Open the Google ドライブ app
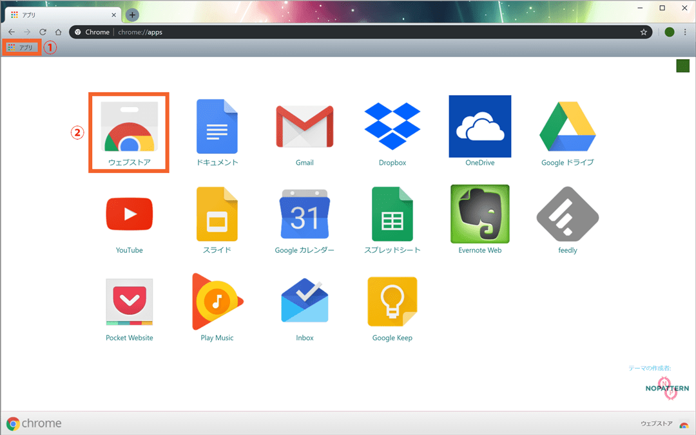 [567, 133]
